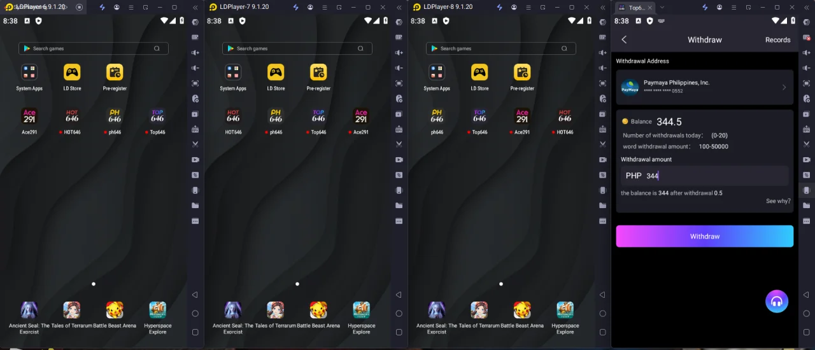
Task: Focus the PHP withdrawal amount field
Action: coord(704,176)
